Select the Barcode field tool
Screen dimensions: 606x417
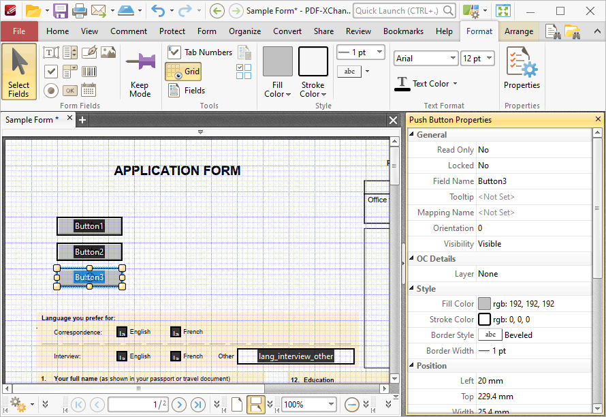click(89, 71)
